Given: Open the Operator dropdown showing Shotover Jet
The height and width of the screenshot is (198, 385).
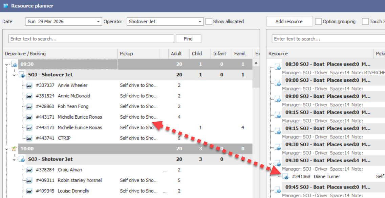Looking at the screenshot, I should [x=200, y=22].
